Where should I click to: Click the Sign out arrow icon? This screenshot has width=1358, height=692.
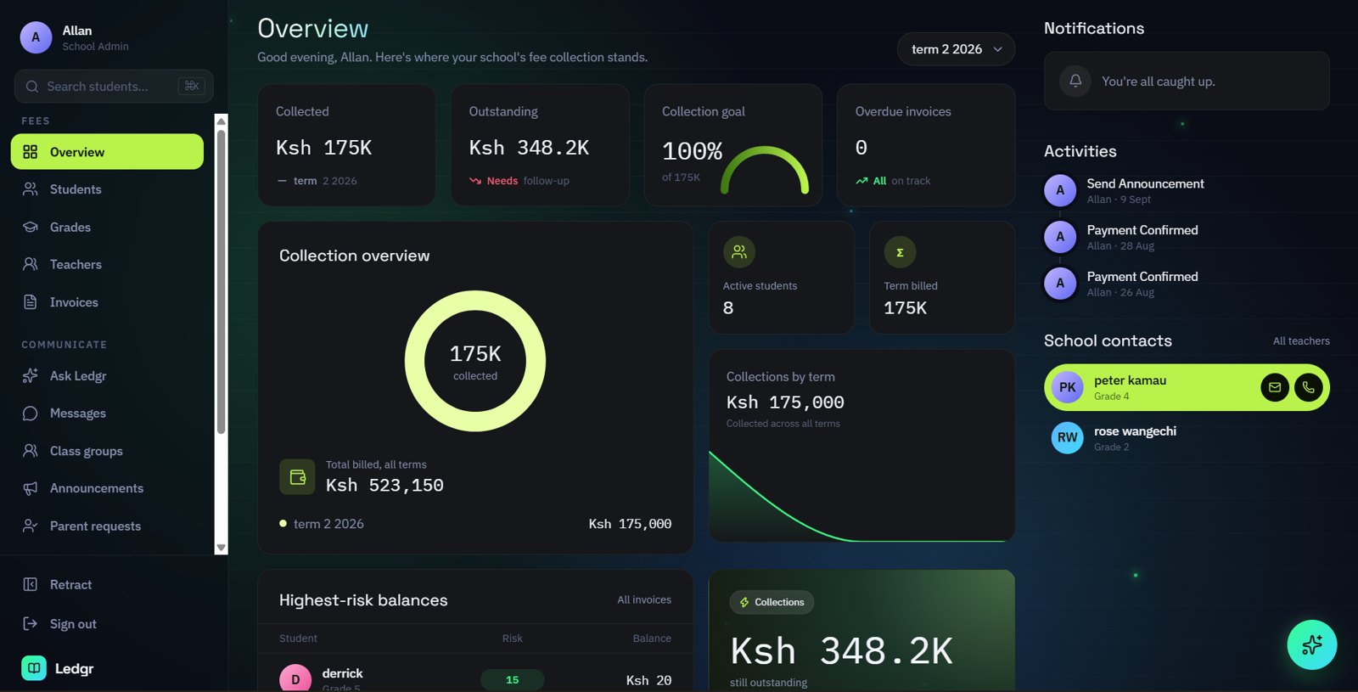pos(31,624)
